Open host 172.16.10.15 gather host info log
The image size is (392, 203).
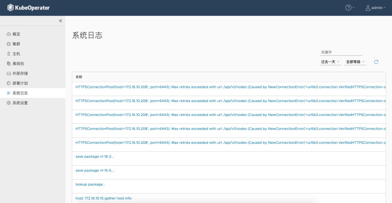(x=103, y=198)
